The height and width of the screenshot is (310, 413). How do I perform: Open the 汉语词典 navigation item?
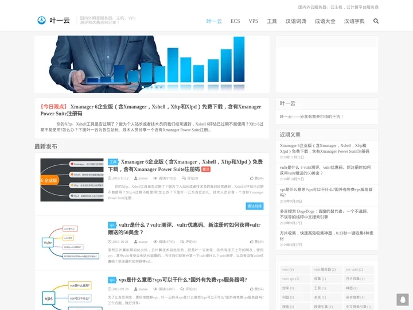pos(296,21)
